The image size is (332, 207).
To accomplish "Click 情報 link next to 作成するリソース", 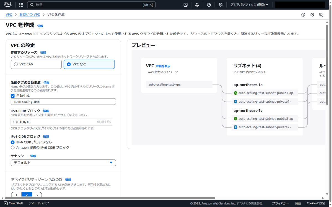I will click(x=43, y=52).
